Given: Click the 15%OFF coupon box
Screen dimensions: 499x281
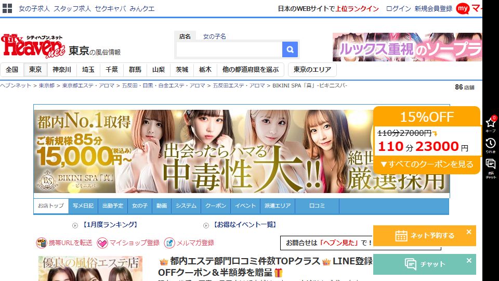Looking at the screenshot, I should [x=426, y=140].
